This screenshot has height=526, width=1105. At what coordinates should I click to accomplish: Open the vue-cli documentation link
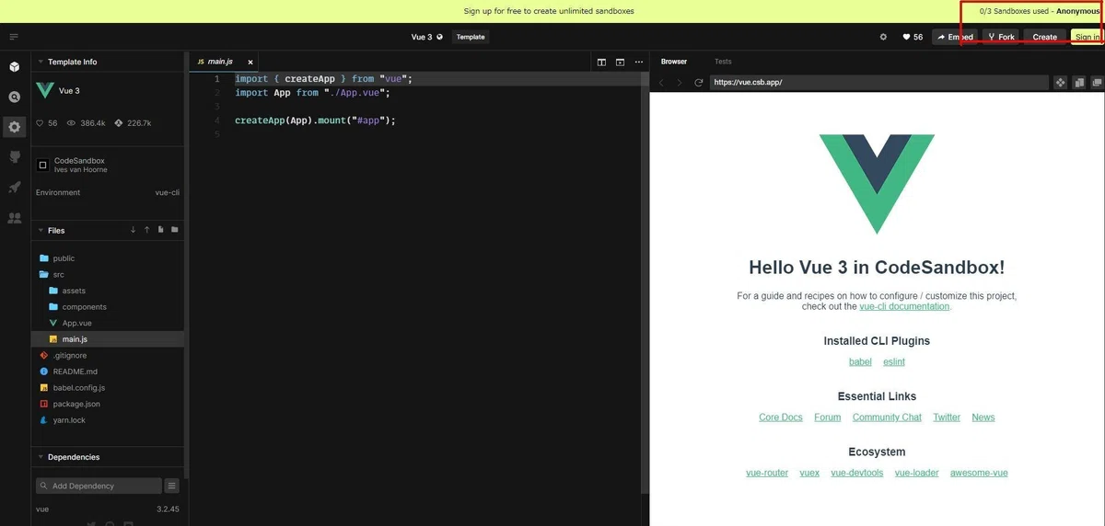pos(904,306)
